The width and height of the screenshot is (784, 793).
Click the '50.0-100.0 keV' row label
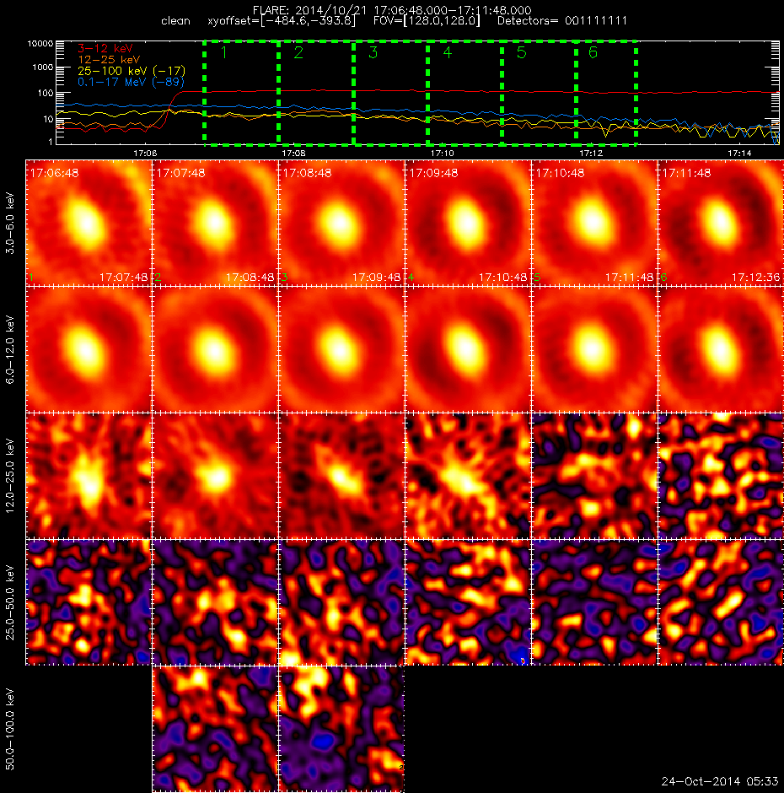click(x=10, y=729)
